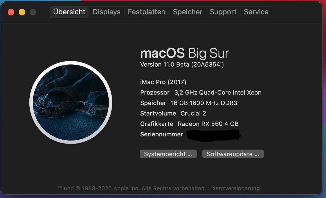This screenshot has width=326, height=198.
Task: Click the Radeon RX 560 Grafikkarte line
Action: (189, 124)
